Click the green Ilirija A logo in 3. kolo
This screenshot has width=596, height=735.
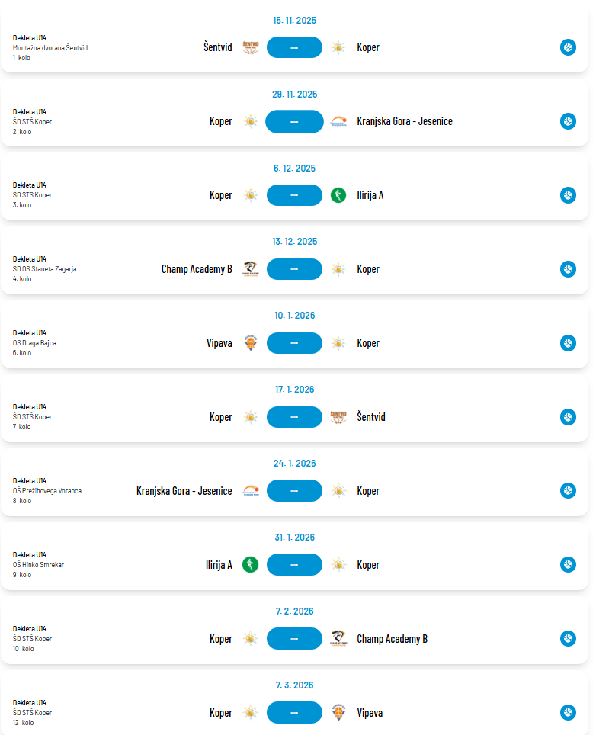[x=338, y=195]
